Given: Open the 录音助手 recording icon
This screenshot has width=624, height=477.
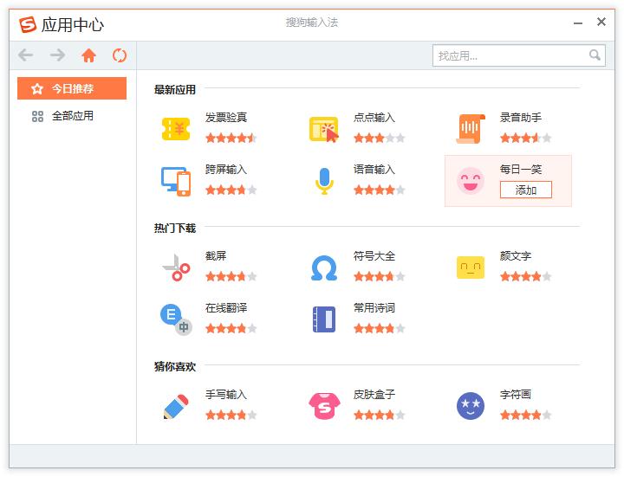Looking at the screenshot, I should point(471,129).
